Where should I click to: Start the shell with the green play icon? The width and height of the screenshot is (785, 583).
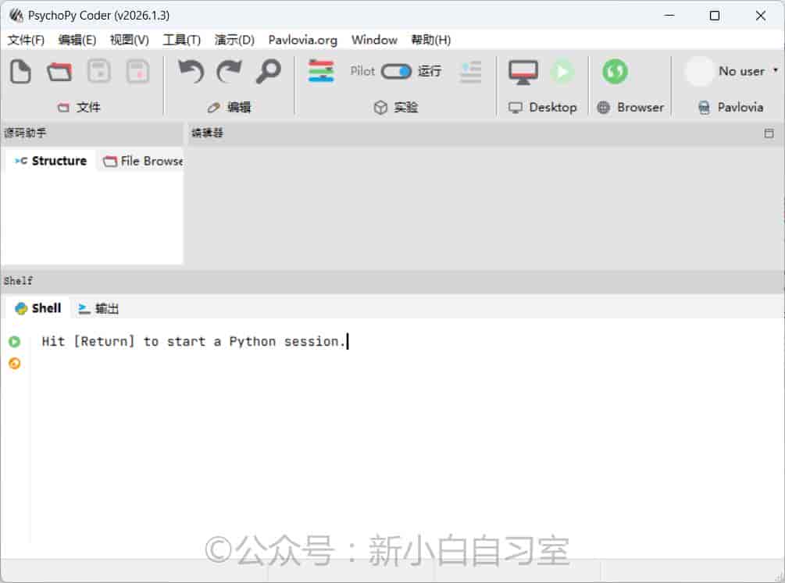coord(15,342)
